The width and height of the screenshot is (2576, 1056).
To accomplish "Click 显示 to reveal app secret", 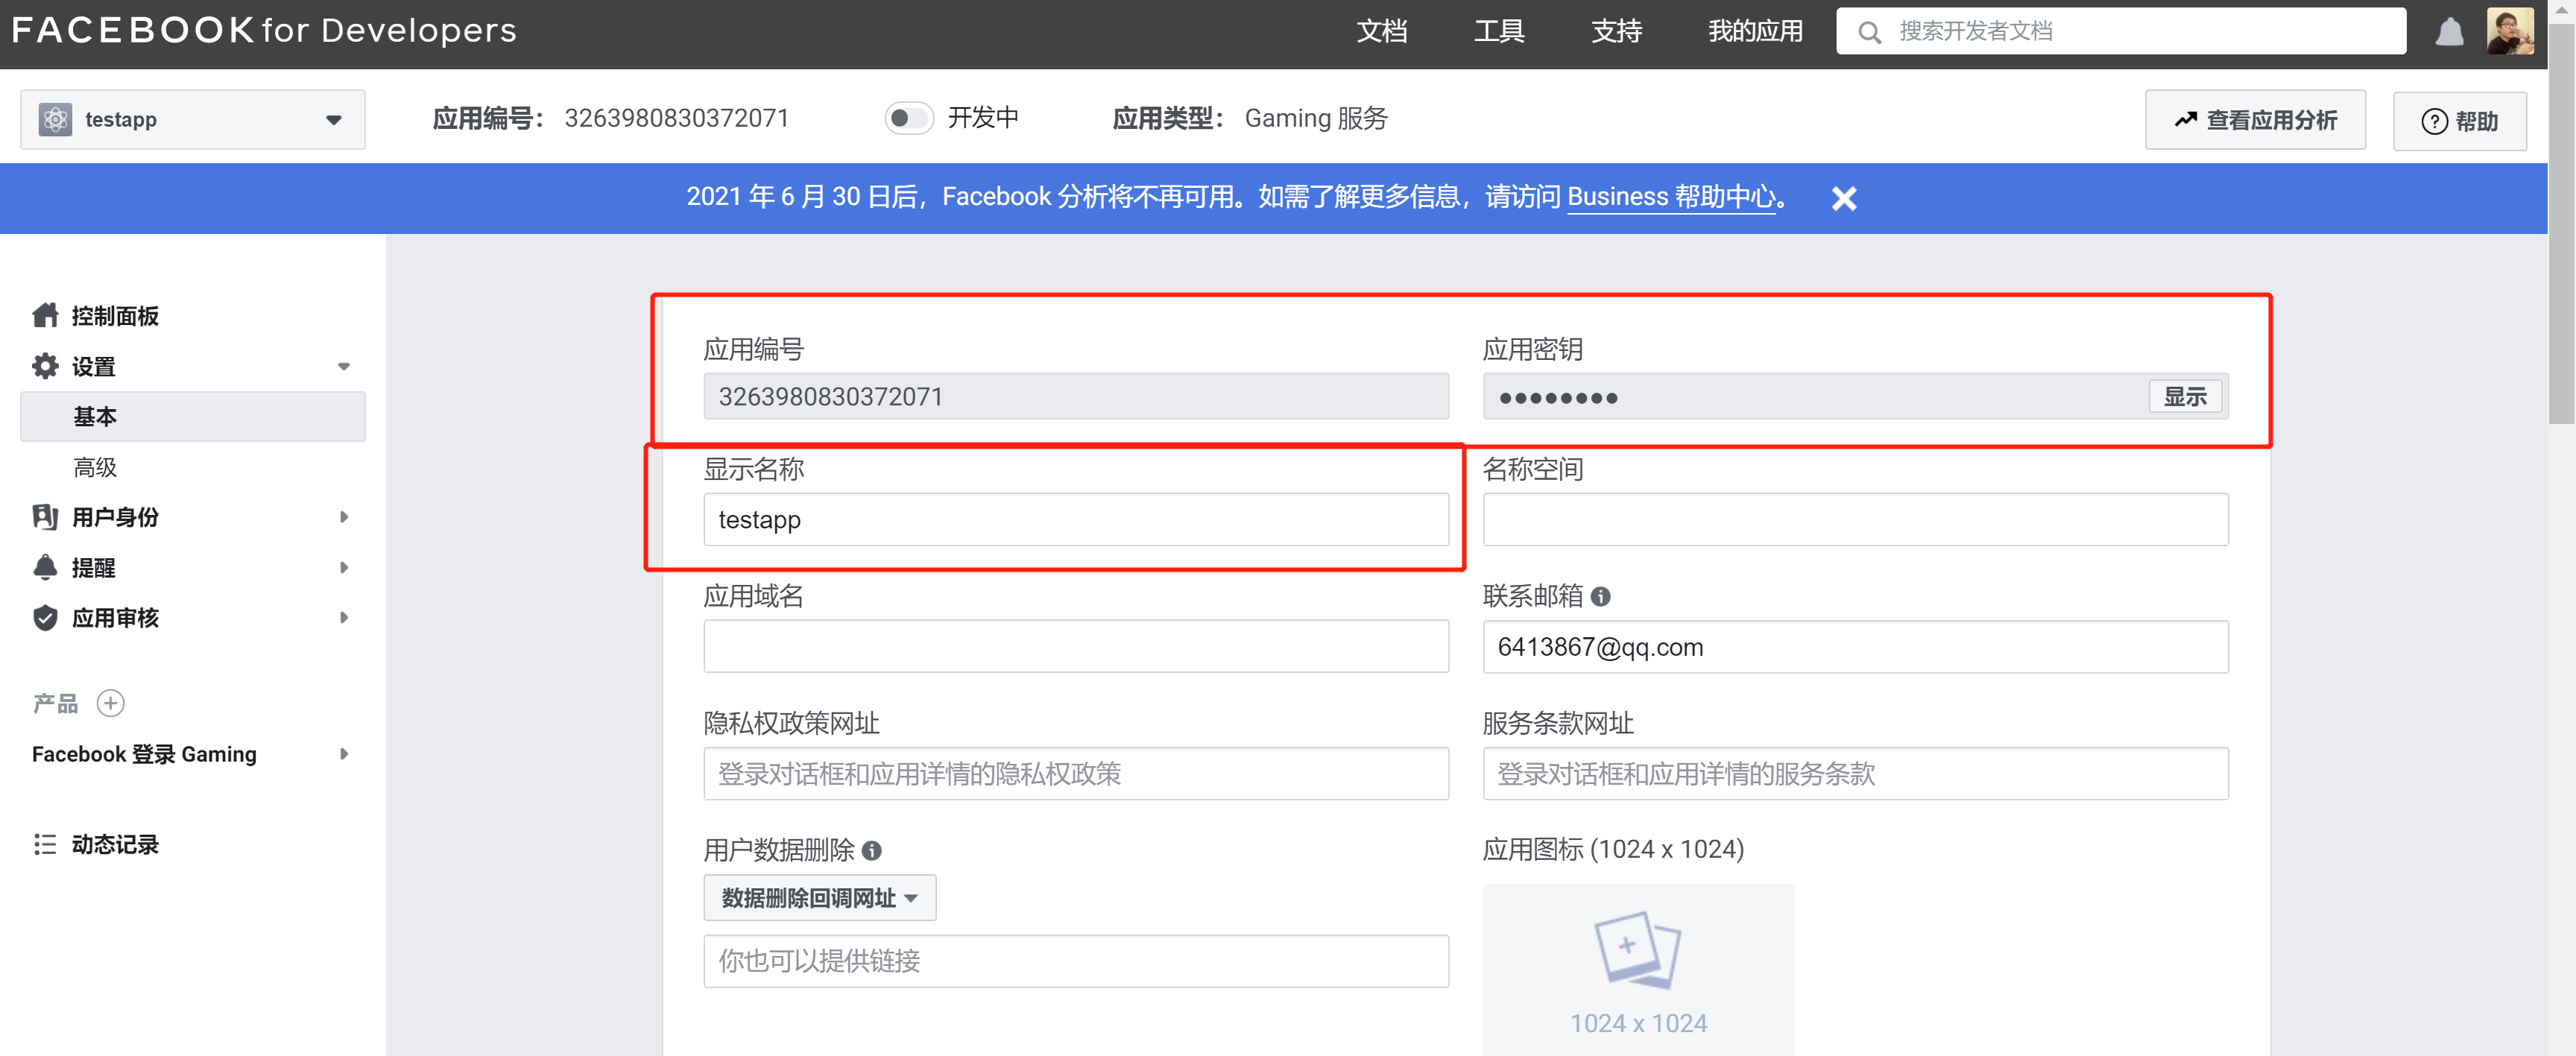I will point(2185,397).
